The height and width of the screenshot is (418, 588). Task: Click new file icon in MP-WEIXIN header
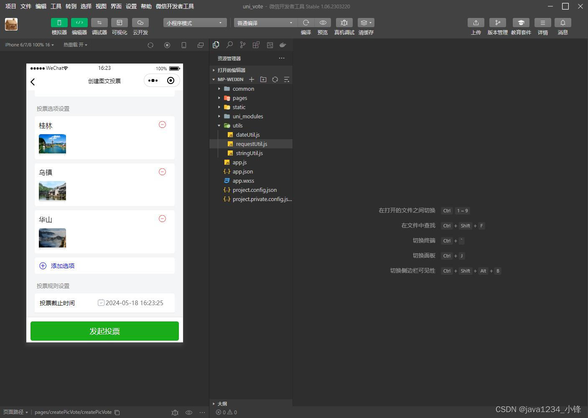[252, 79]
